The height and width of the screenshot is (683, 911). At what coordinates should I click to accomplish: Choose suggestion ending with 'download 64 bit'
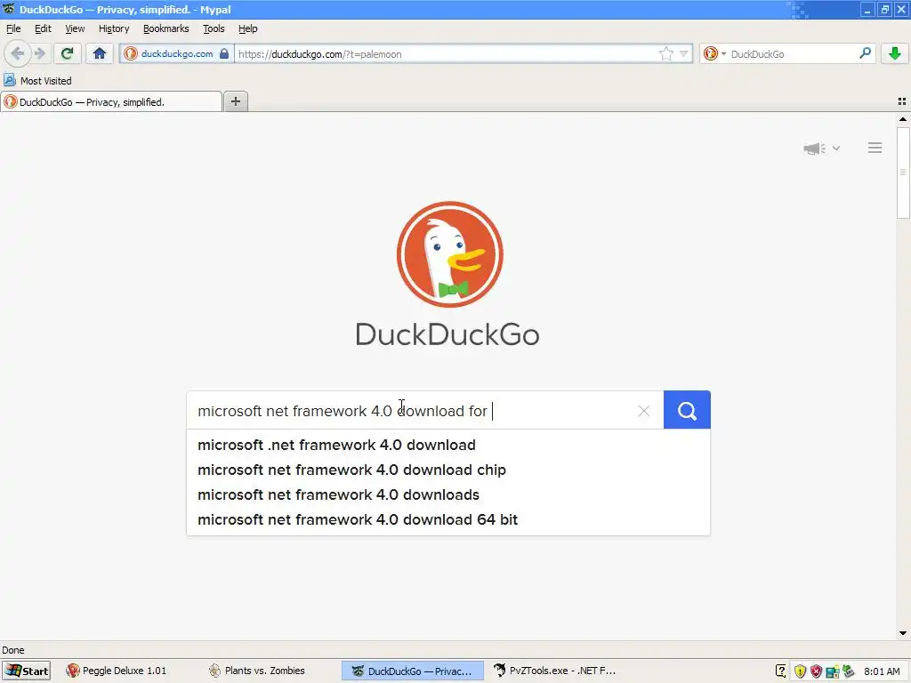tap(448, 519)
